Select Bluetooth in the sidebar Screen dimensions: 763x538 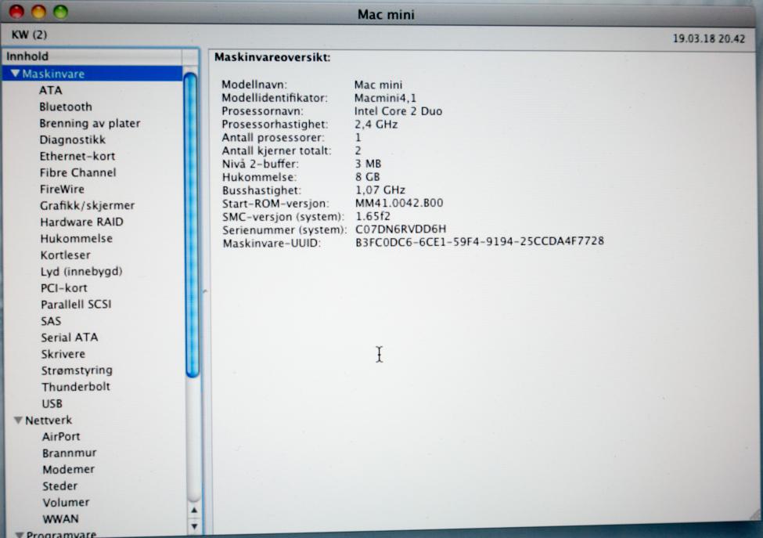coord(66,107)
